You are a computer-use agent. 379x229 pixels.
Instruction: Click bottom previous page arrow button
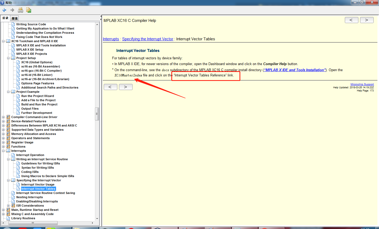click(x=110, y=87)
